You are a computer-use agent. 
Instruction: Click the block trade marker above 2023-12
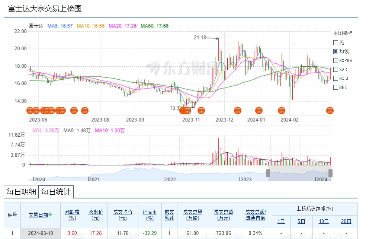(238, 111)
